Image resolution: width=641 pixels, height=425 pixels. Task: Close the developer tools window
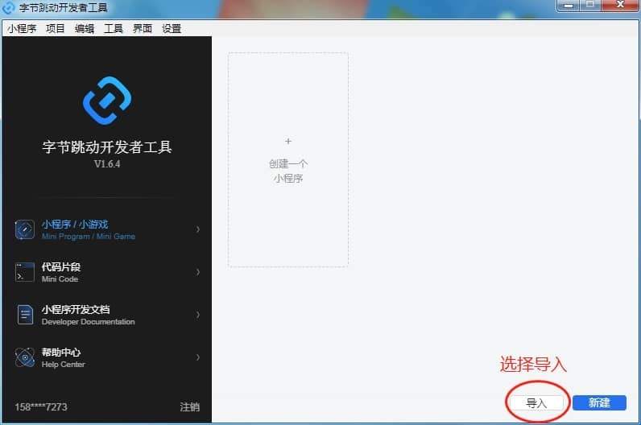pos(620,5)
